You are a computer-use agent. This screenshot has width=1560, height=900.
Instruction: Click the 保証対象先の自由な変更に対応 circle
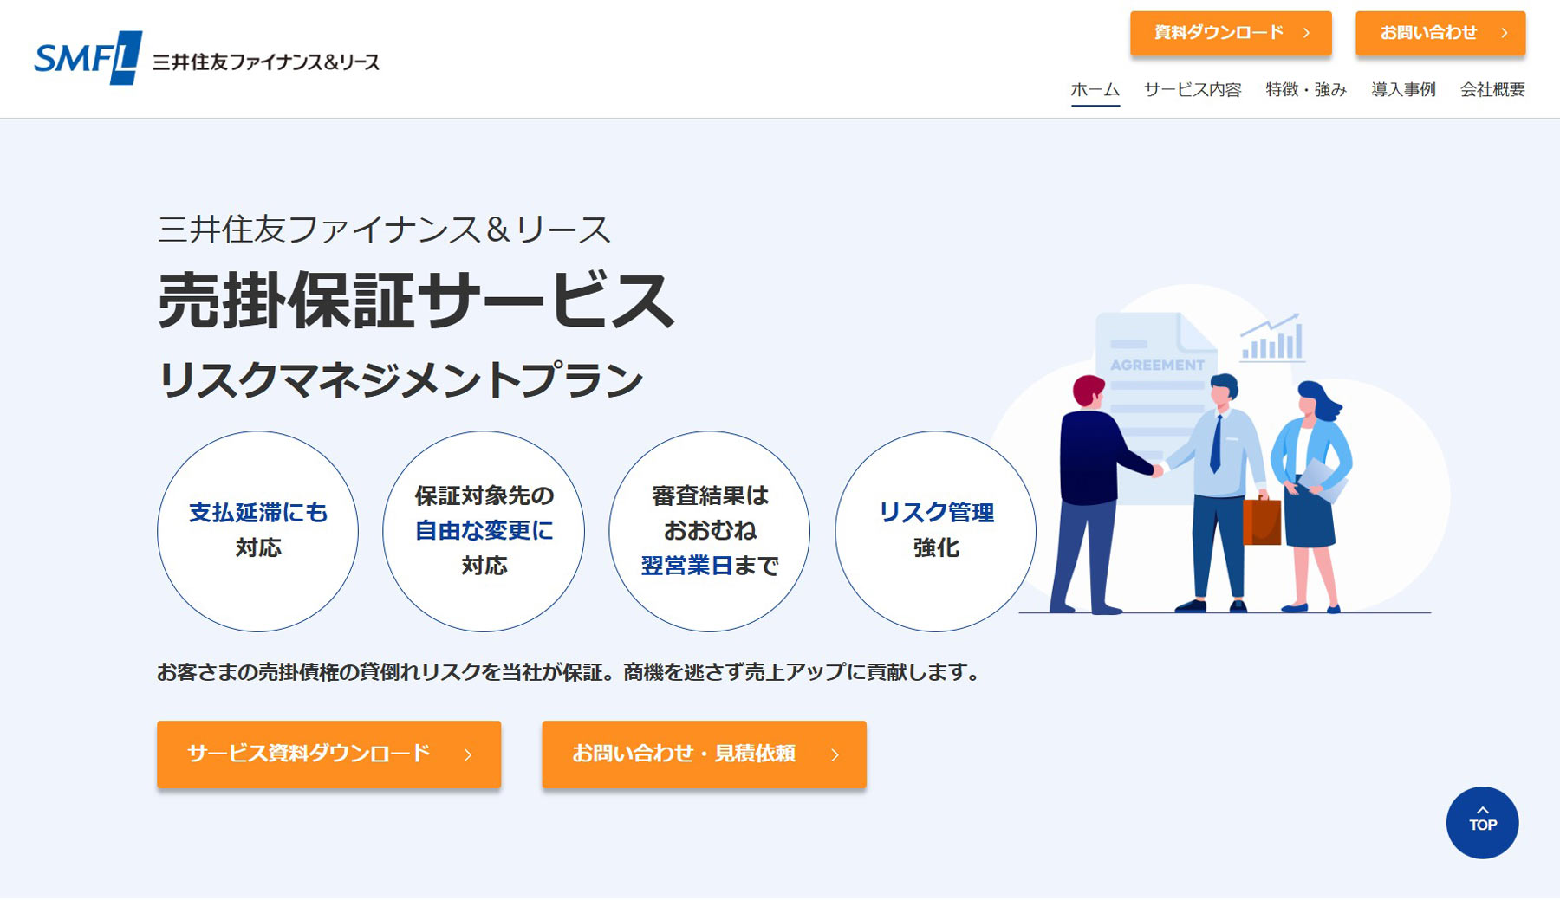click(x=484, y=531)
